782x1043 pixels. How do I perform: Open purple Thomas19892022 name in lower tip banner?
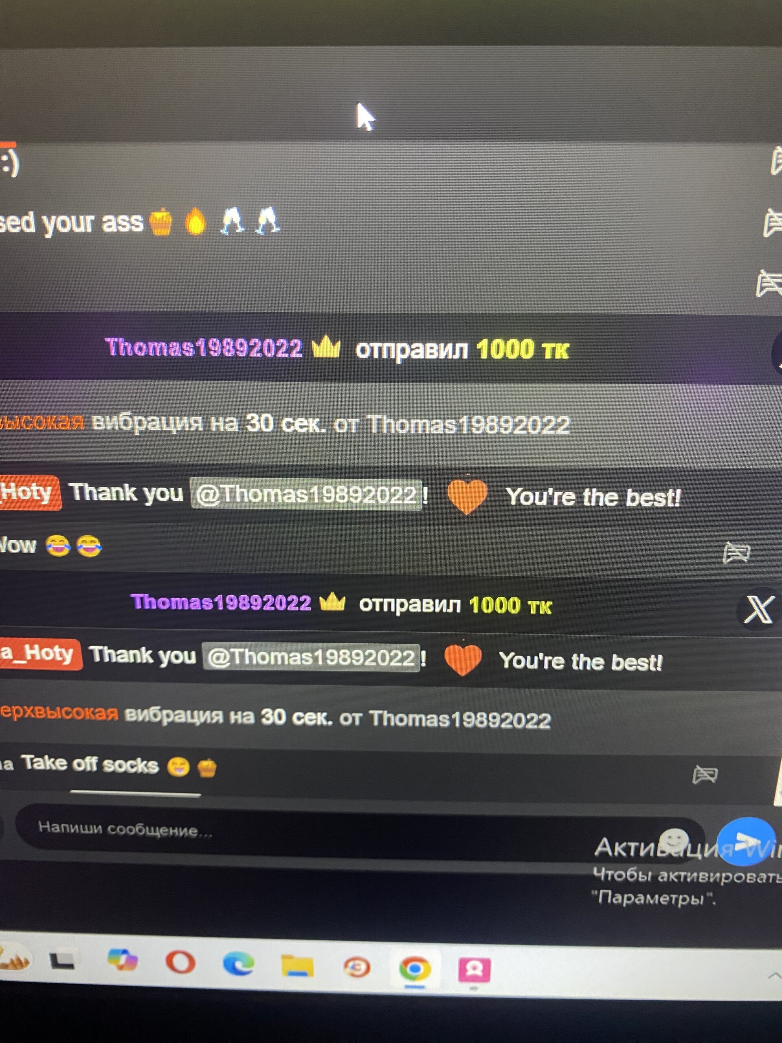pos(221,603)
